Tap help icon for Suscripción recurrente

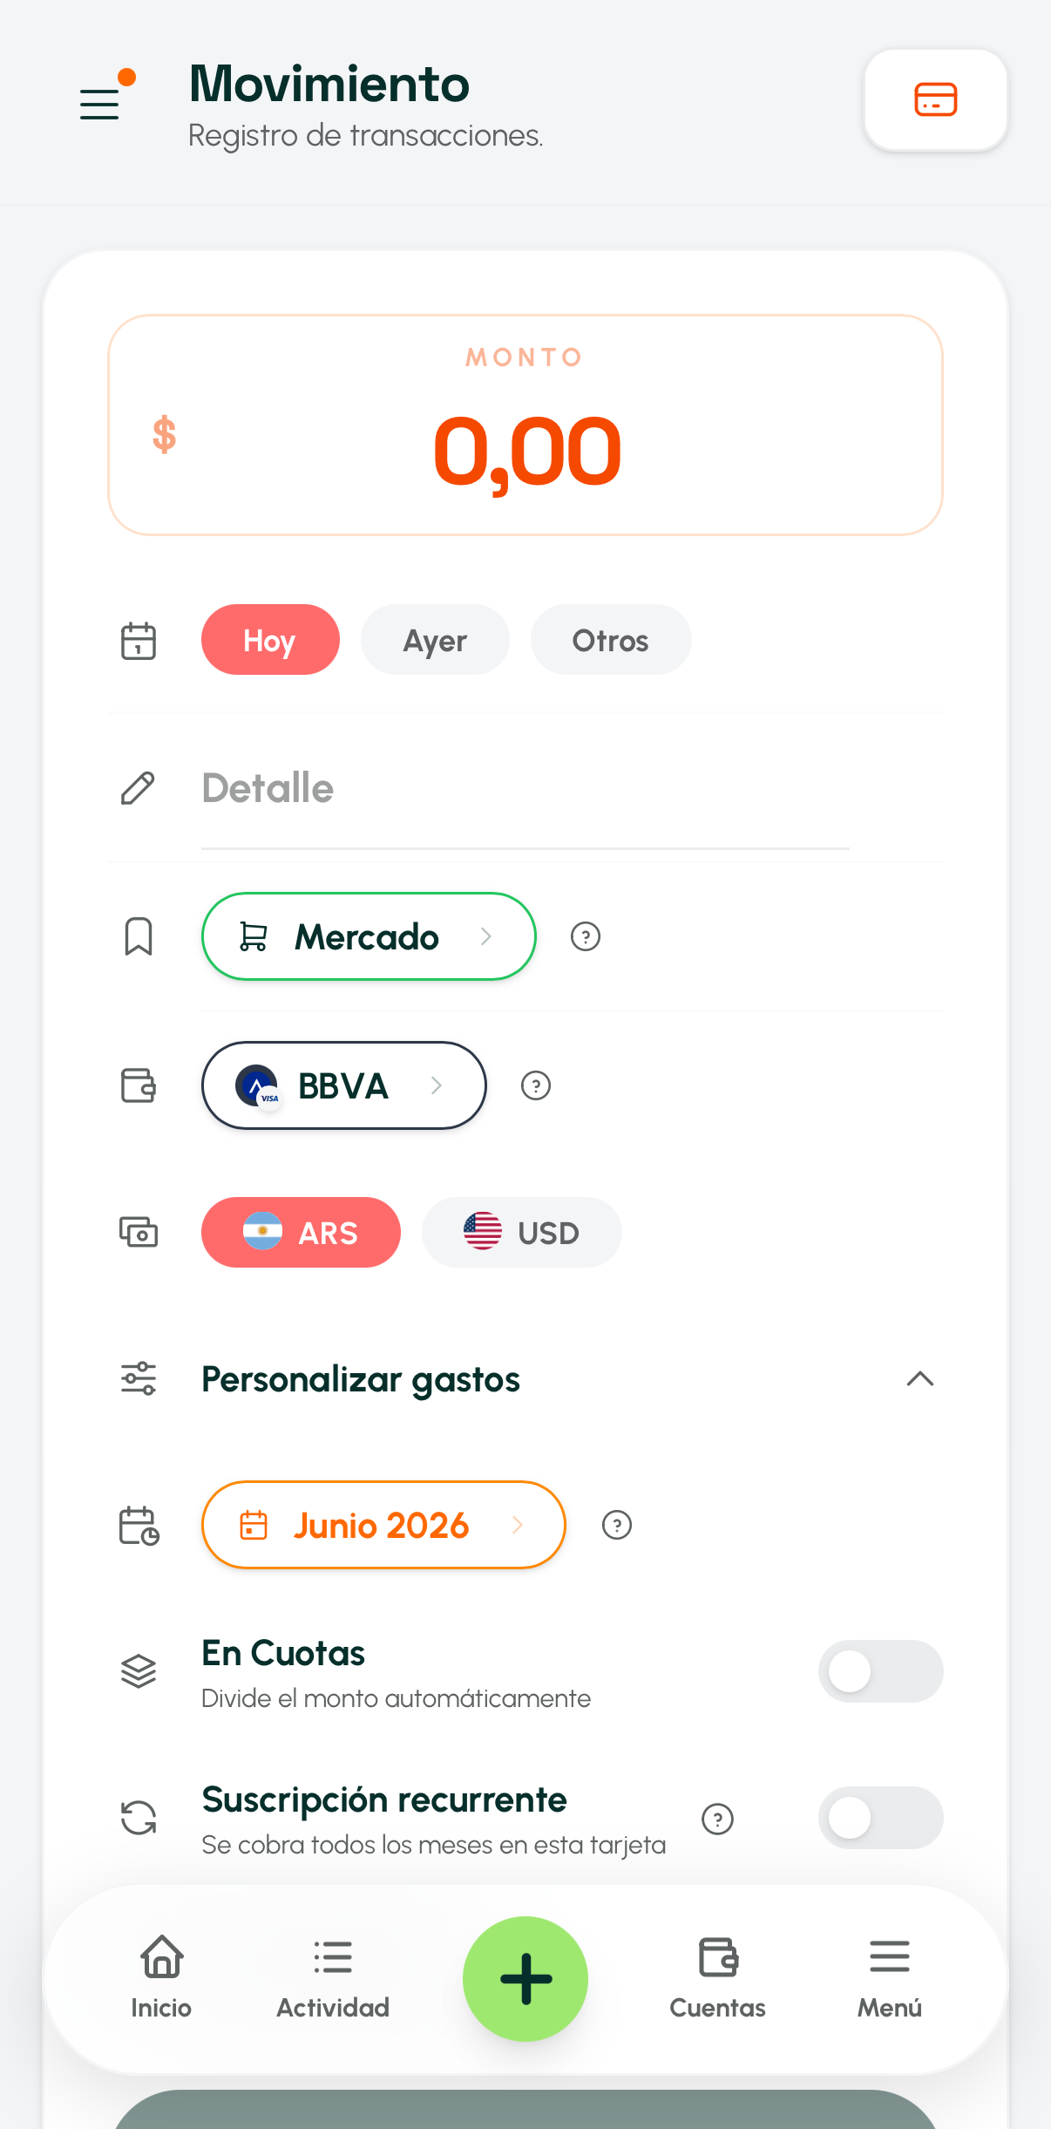717,1820
